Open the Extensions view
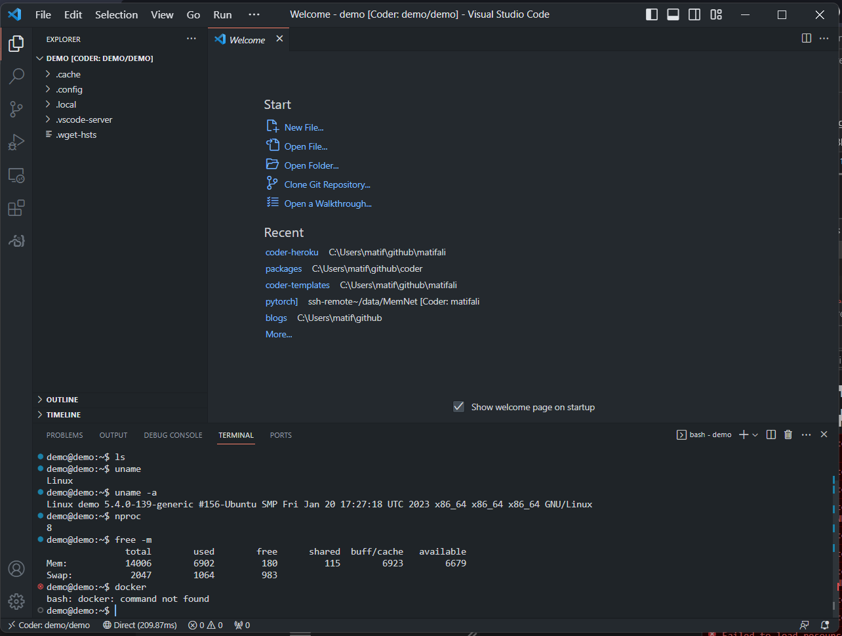The width and height of the screenshot is (842, 636). (x=16, y=208)
